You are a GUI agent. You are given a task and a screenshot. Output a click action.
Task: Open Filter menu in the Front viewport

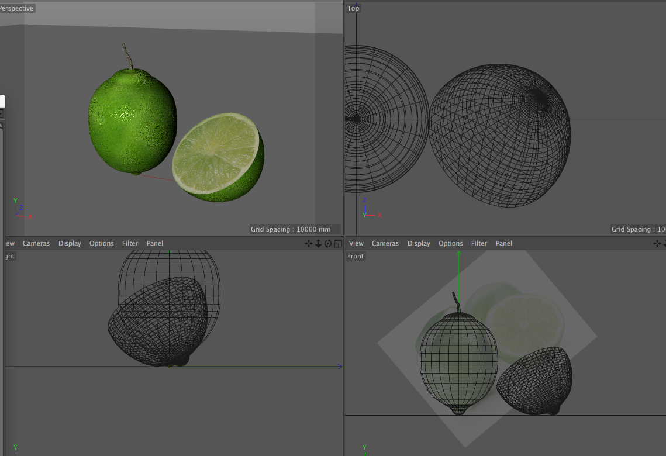479,244
